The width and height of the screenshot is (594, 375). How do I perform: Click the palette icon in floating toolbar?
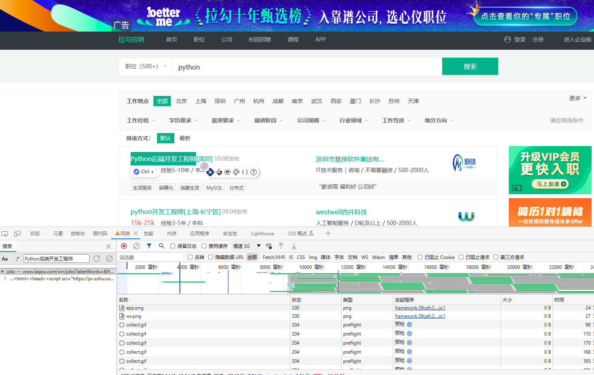(x=236, y=172)
